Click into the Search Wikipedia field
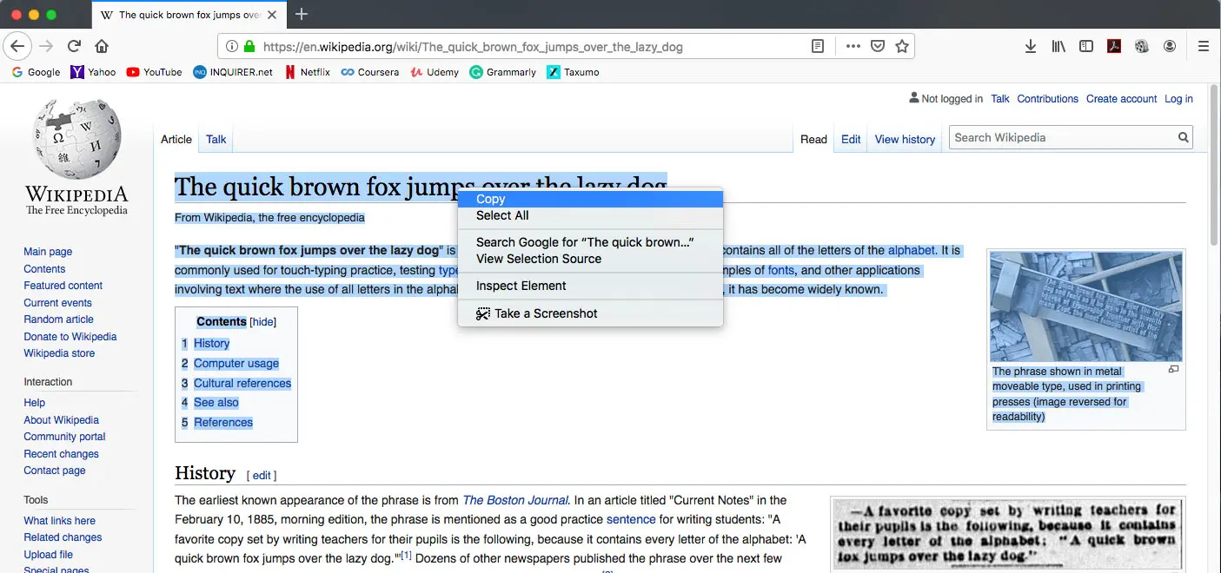 tap(1060, 137)
